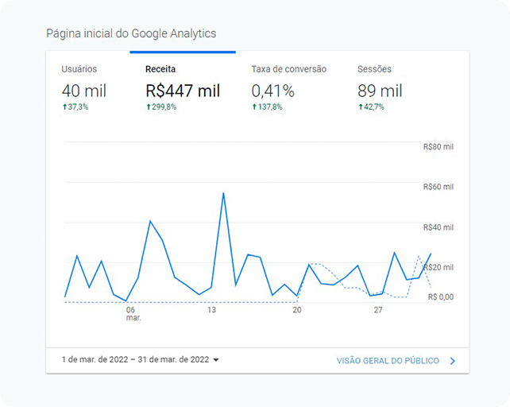This screenshot has width=510, height=407.
Task: Click the 20 date axis label
Action: pos(297,310)
